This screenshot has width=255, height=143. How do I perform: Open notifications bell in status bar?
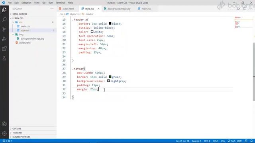(x=251, y=141)
